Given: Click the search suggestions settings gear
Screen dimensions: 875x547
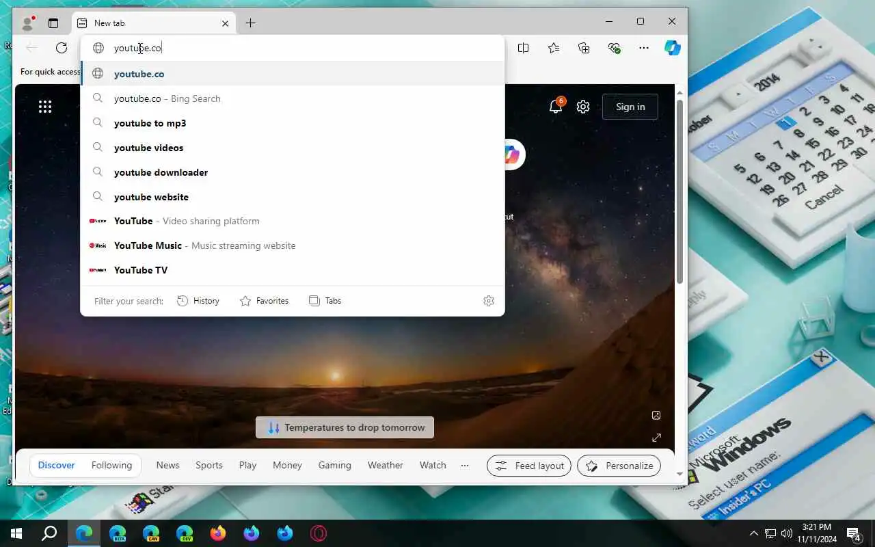Looking at the screenshot, I should tap(489, 301).
